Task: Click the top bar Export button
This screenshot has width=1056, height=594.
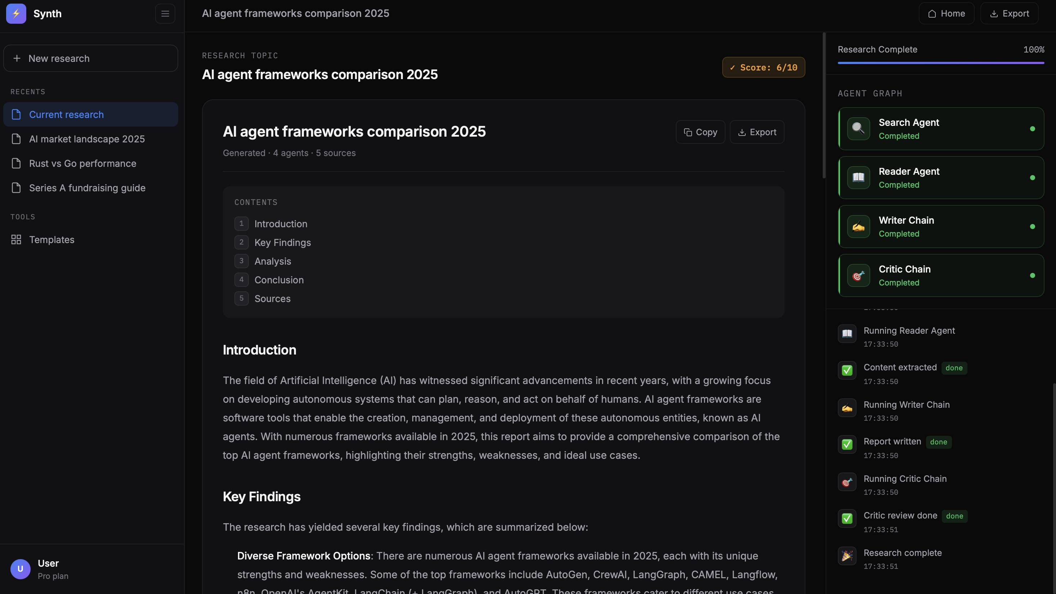Action: pyautogui.click(x=1009, y=14)
